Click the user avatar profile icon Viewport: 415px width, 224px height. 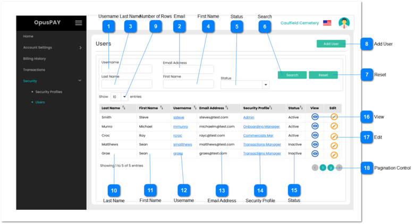[x=344, y=23]
